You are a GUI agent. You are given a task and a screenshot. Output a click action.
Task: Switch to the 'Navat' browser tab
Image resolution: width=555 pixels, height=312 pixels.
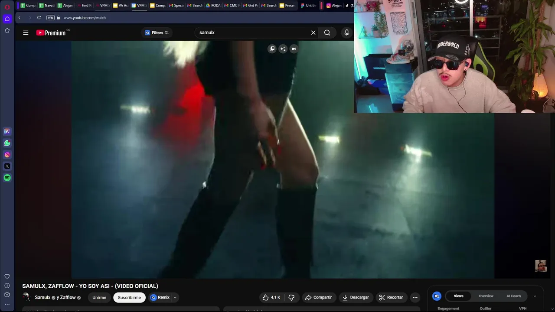47,6
